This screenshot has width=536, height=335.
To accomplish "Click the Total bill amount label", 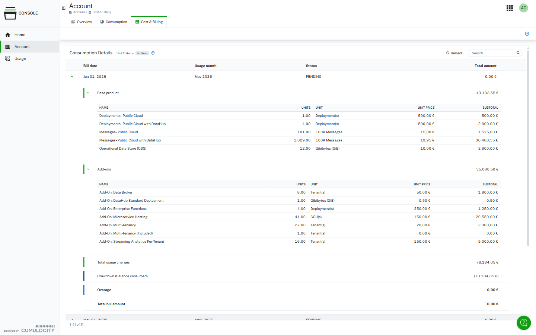I will 111,304.
